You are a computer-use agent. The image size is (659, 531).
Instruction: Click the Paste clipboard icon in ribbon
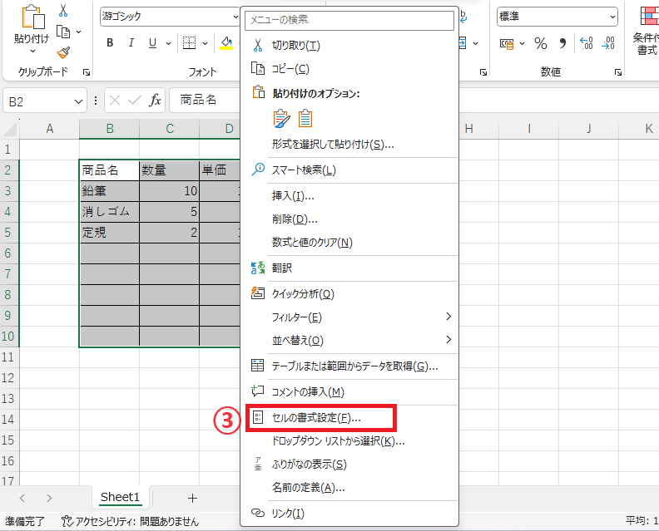[32, 17]
